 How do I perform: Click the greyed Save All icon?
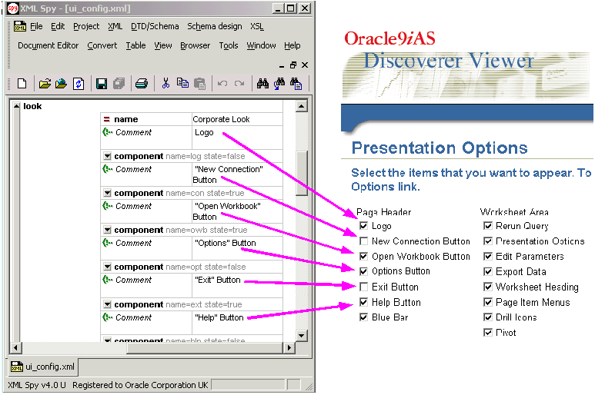(x=119, y=83)
